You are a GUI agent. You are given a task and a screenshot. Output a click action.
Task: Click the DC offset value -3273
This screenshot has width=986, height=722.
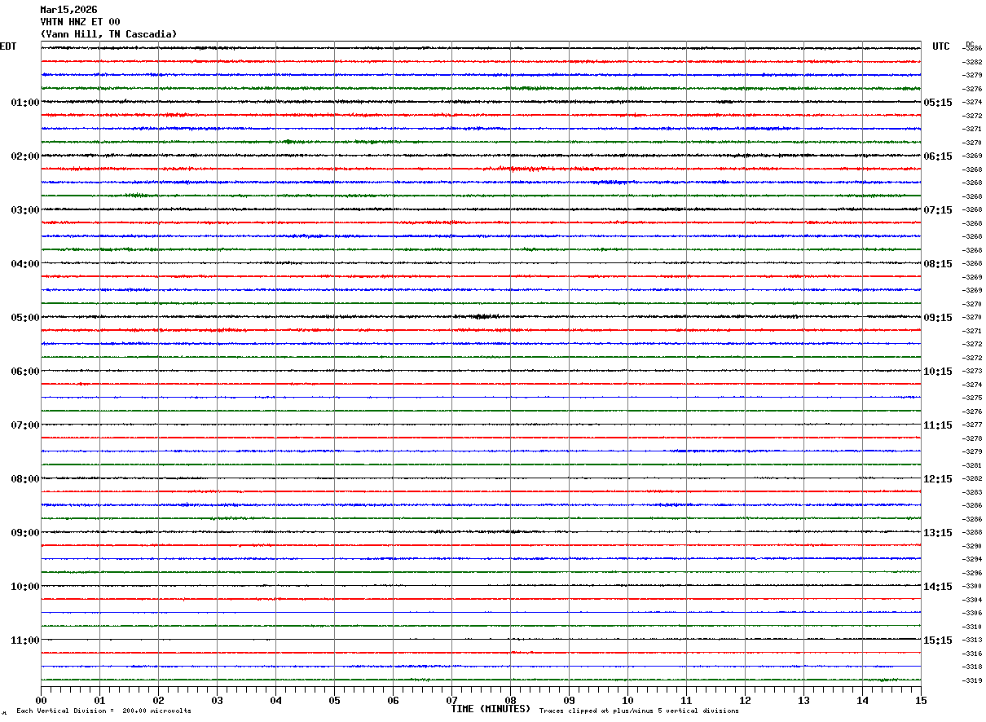coord(972,372)
